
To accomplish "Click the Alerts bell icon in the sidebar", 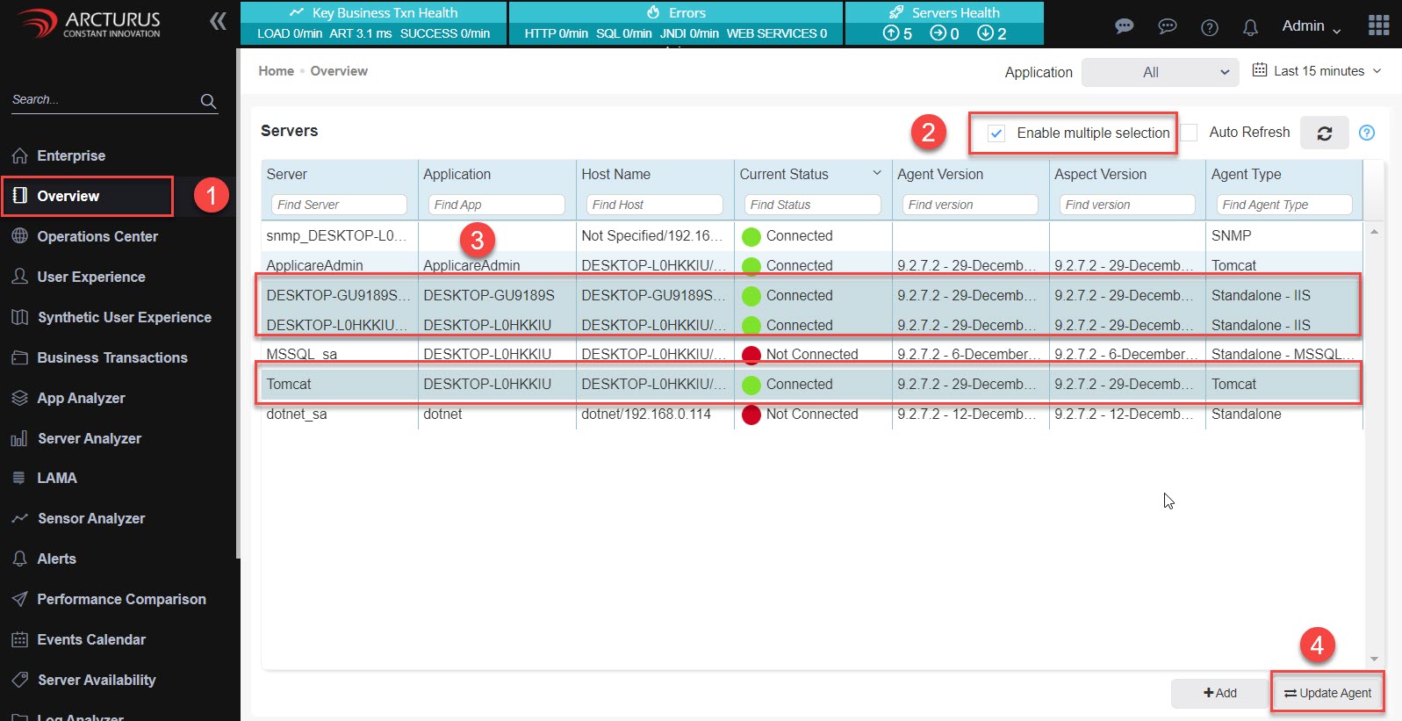I will tap(19, 559).
